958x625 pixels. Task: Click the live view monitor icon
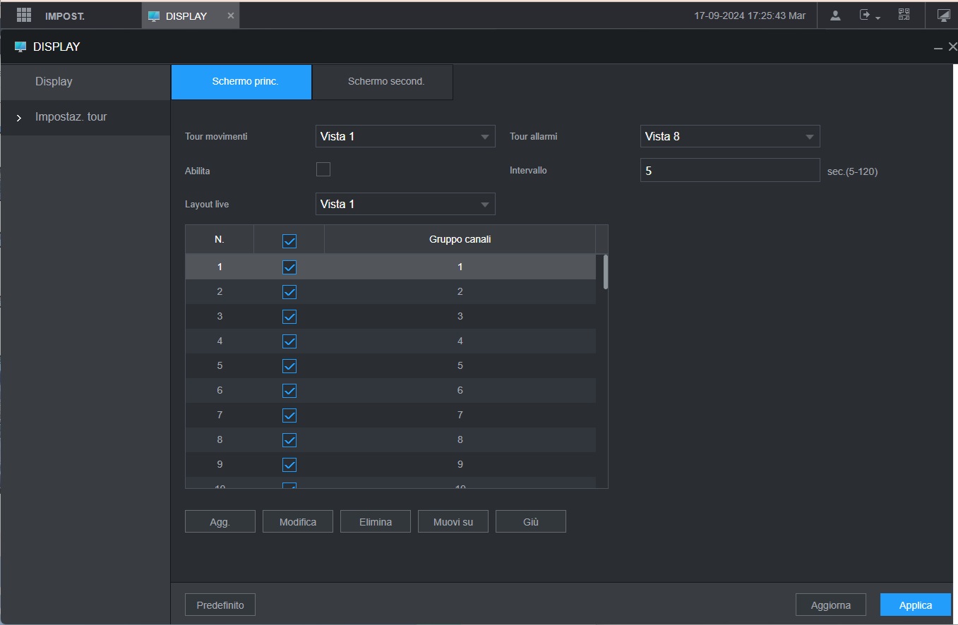pos(943,16)
